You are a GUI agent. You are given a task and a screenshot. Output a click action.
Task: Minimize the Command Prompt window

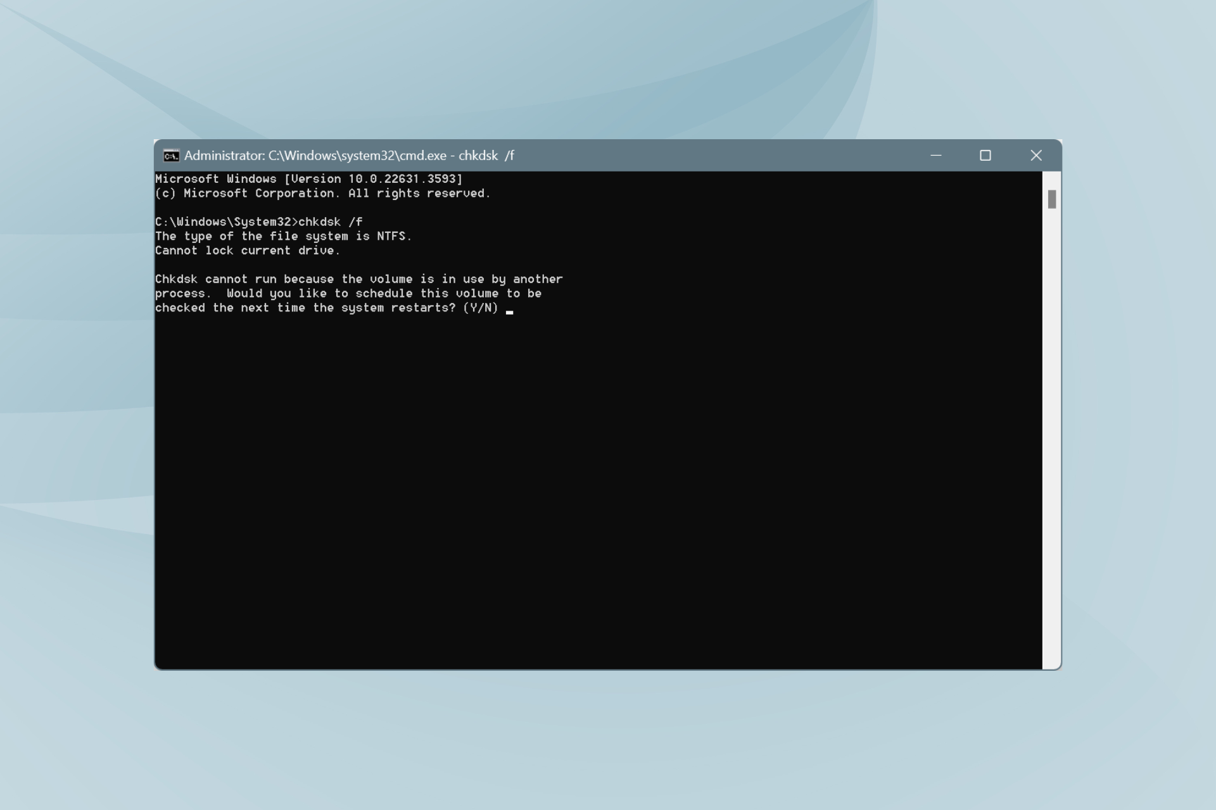935,155
